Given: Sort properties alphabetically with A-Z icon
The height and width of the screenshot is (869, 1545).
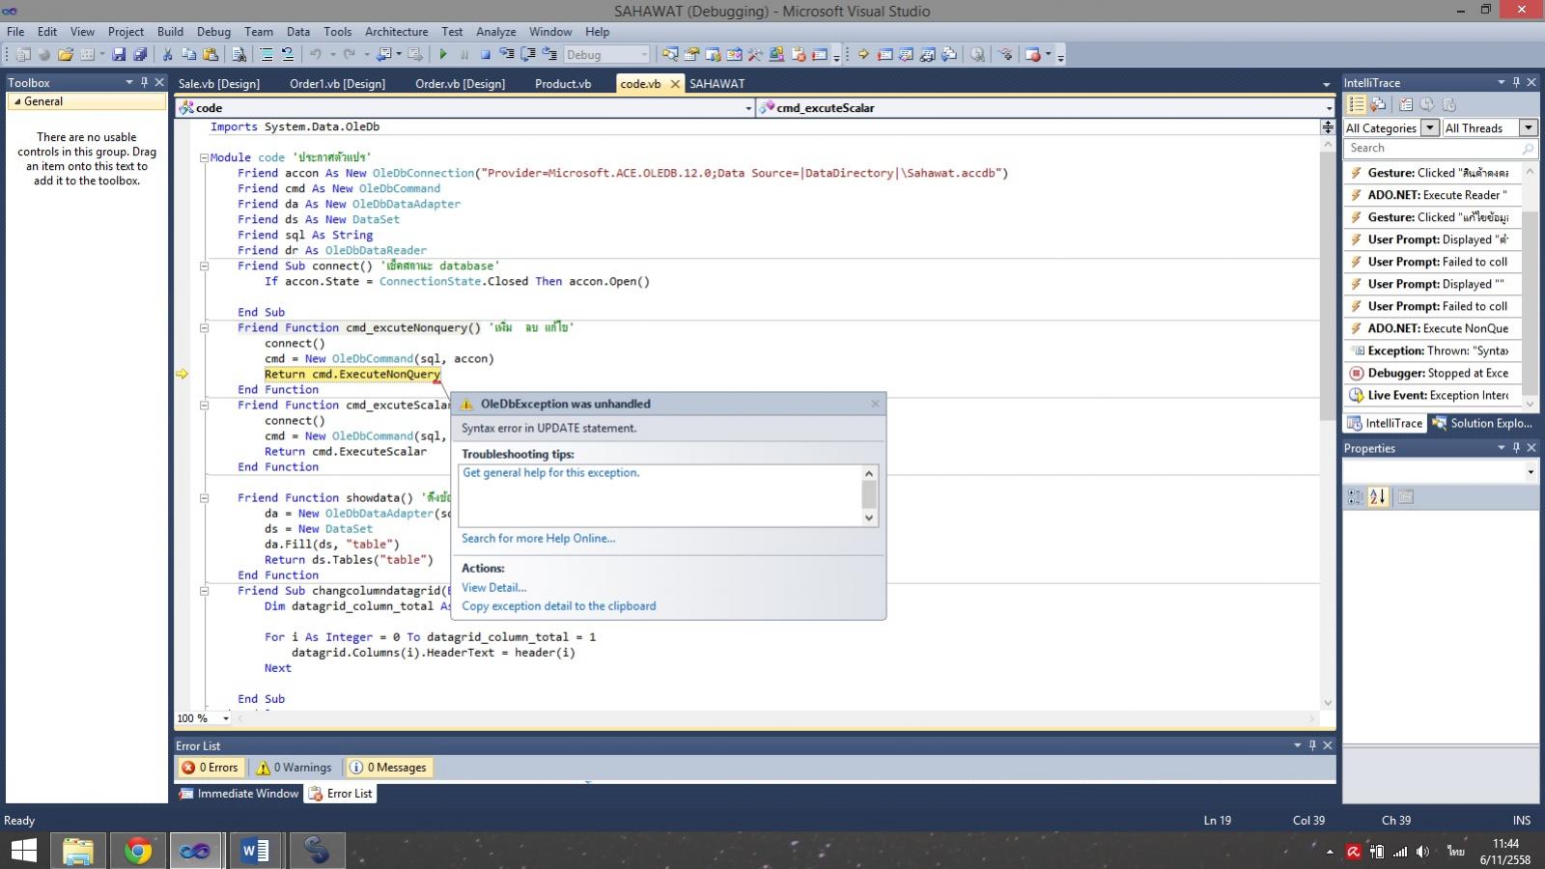Looking at the screenshot, I should pyautogui.click(x=1377, y=496).
